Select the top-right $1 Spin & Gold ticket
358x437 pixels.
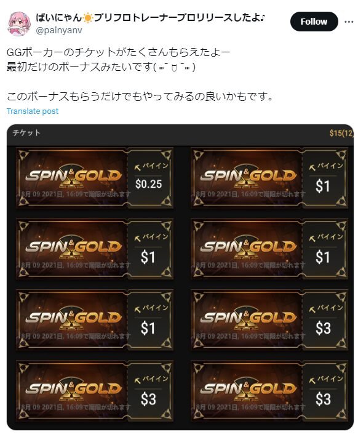click(269, 178)
